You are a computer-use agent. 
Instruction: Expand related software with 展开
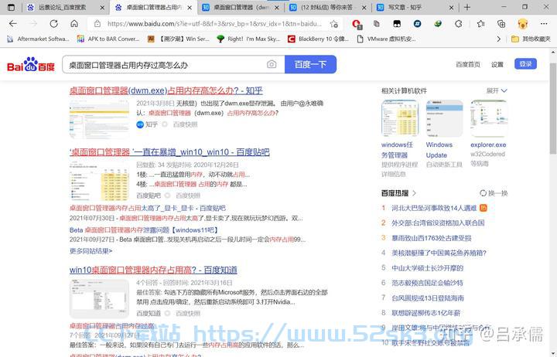tap(497, 91)
